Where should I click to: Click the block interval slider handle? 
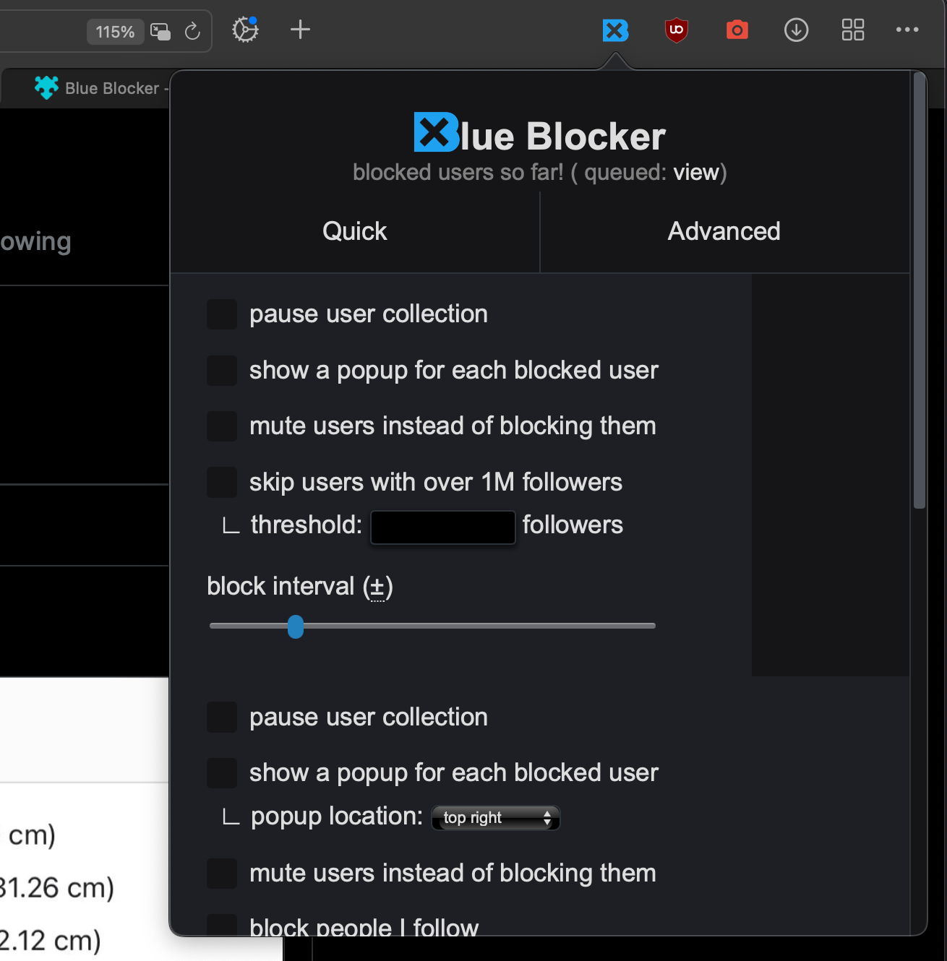click(x=296, y=626)
